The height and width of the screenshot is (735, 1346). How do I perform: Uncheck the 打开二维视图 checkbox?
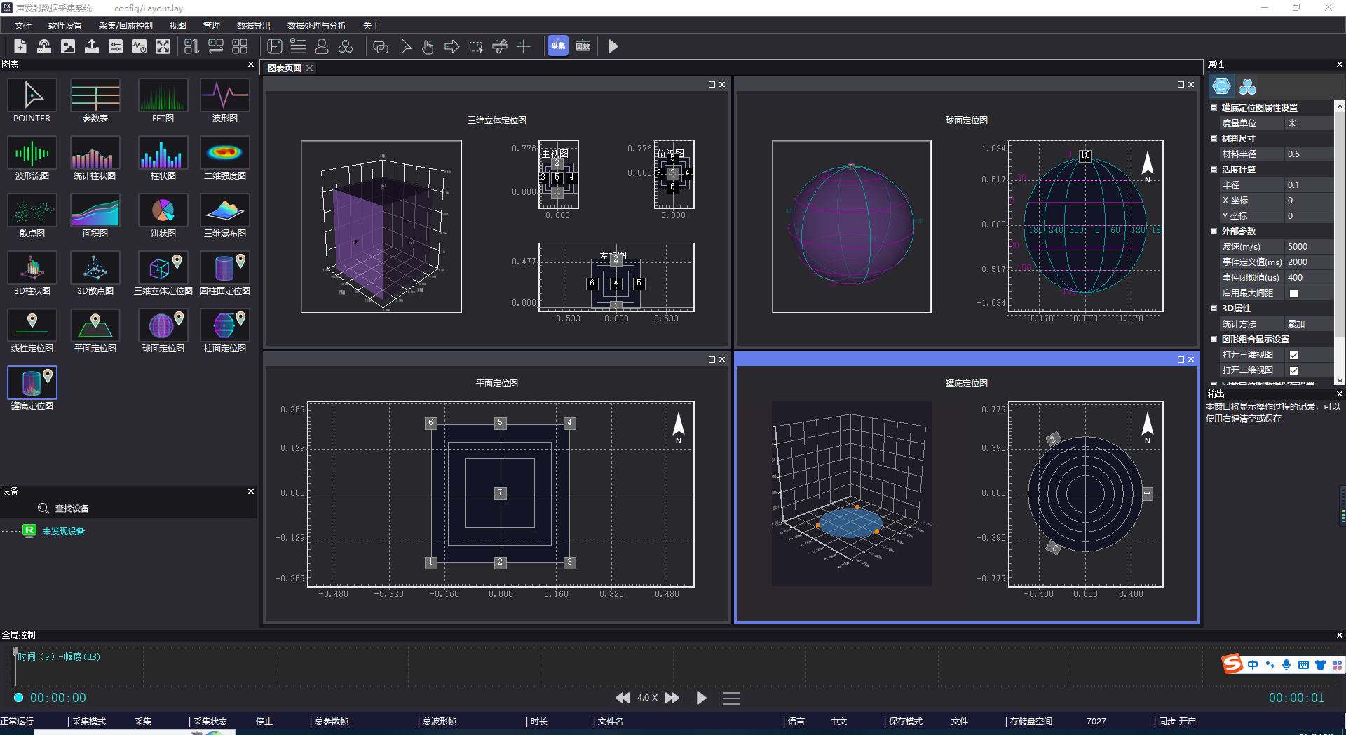point(1293,370)
